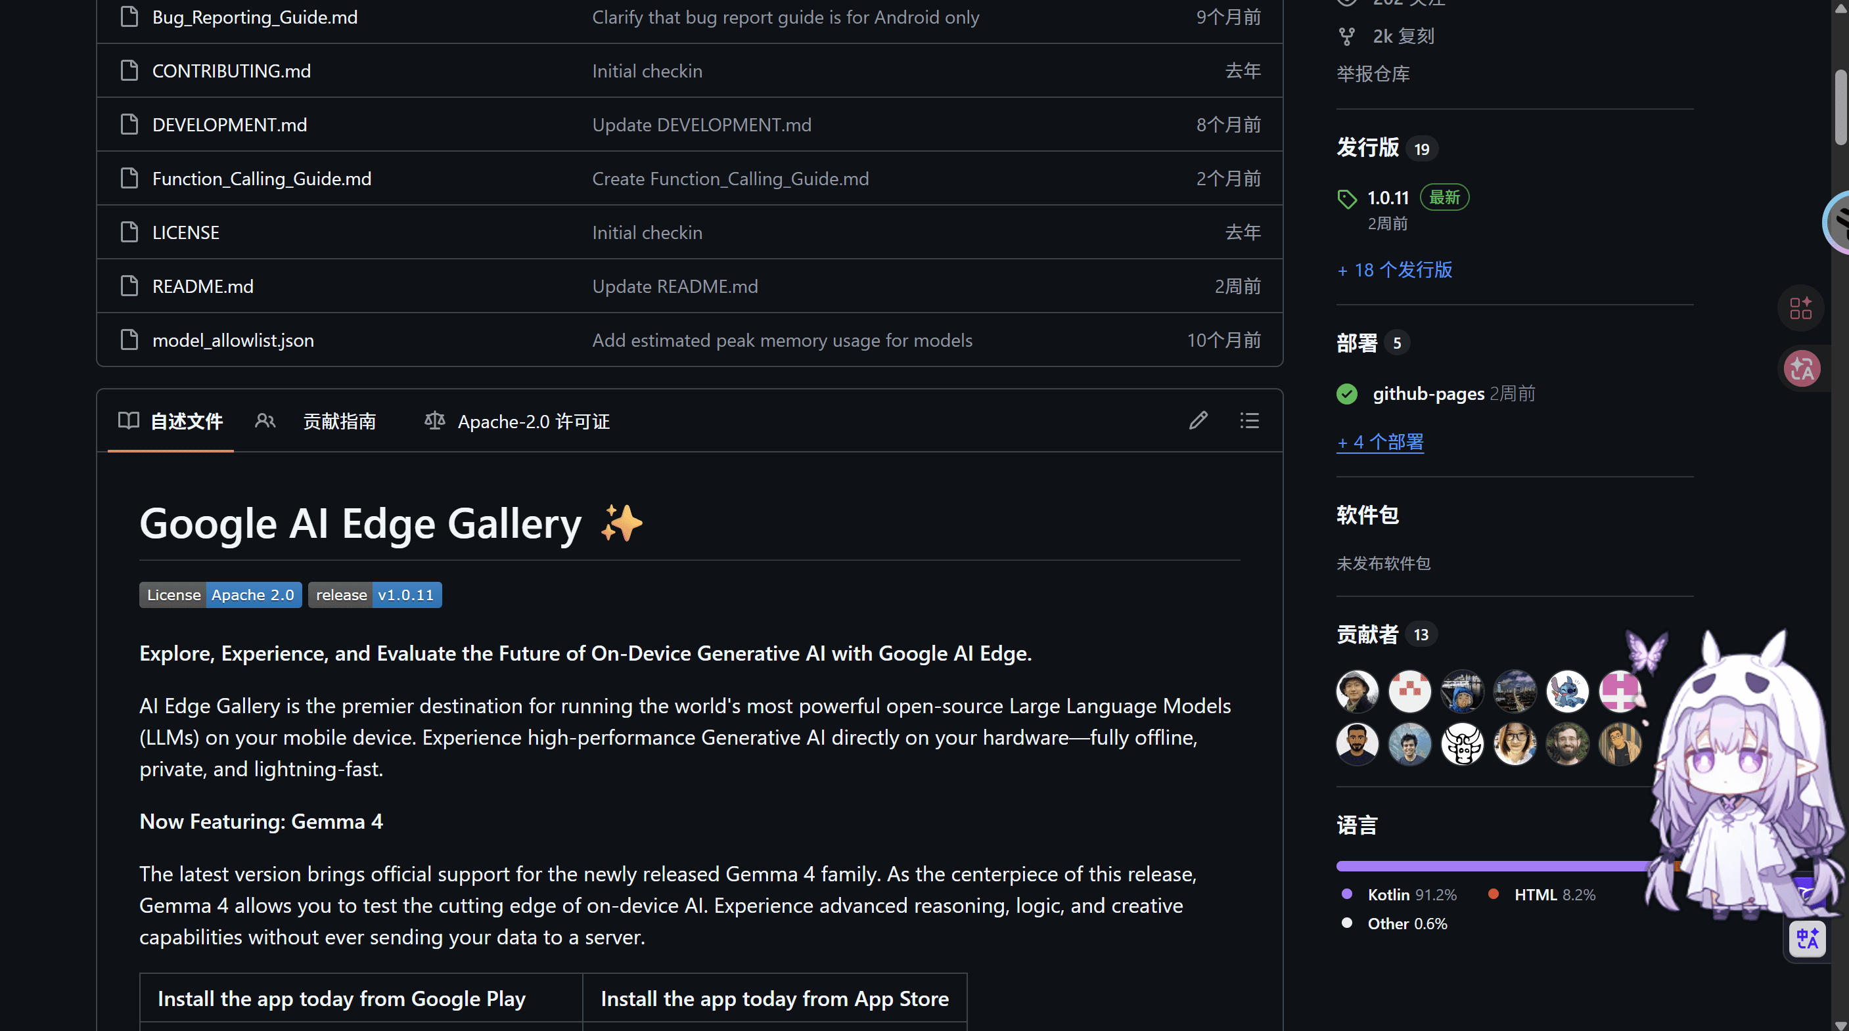
Task: Open the 发行版 releases heading
Action: pyautogui.click(x=1368, y=147)
